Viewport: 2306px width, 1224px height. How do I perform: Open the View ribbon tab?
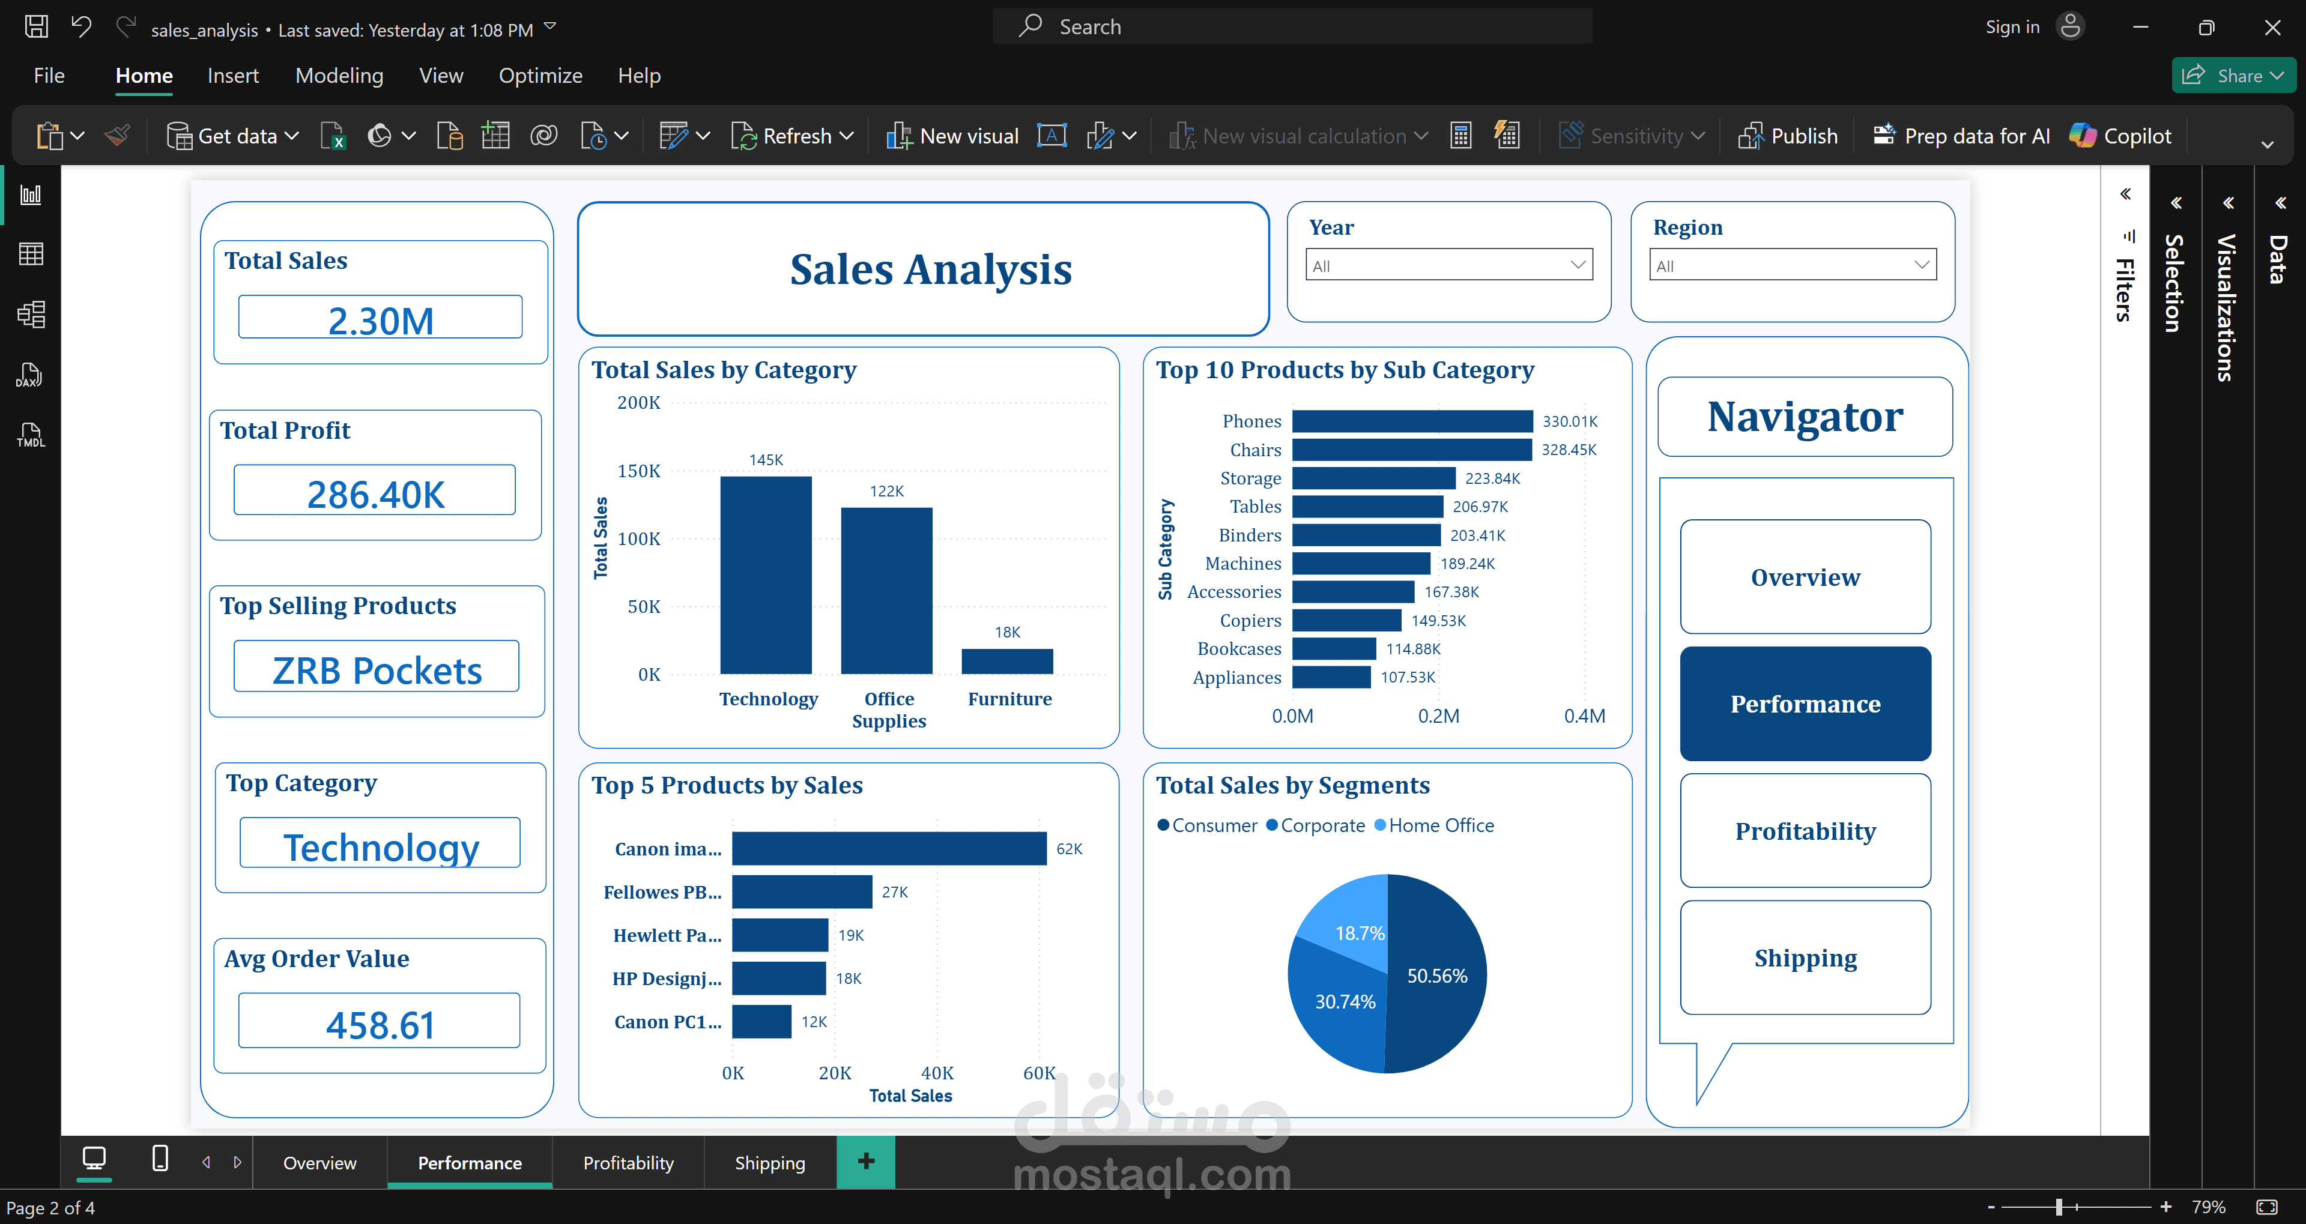[441, 76]
